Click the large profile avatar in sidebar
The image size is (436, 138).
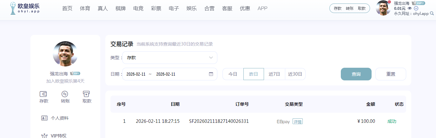coord(65,53)
